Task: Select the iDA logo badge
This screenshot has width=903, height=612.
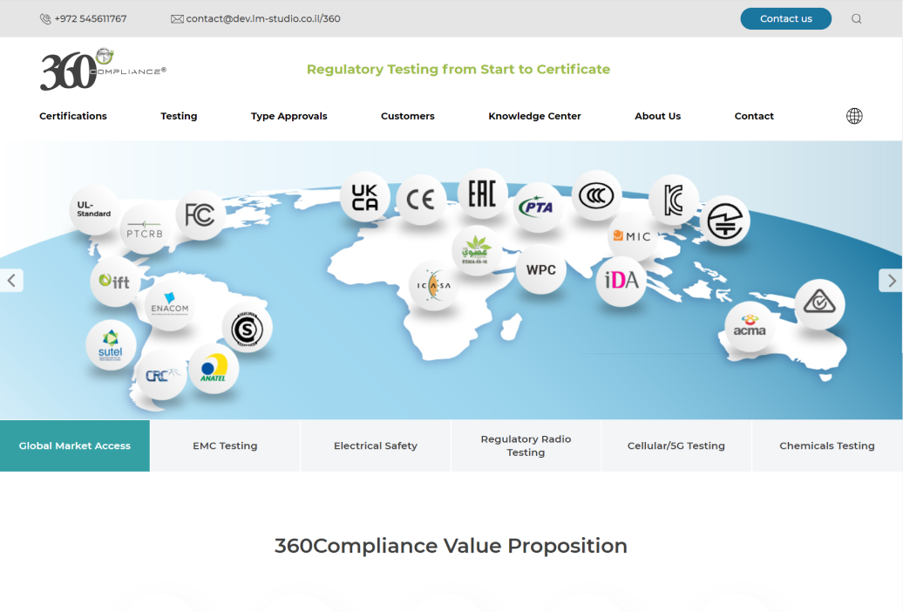Action: coord(621,281)
